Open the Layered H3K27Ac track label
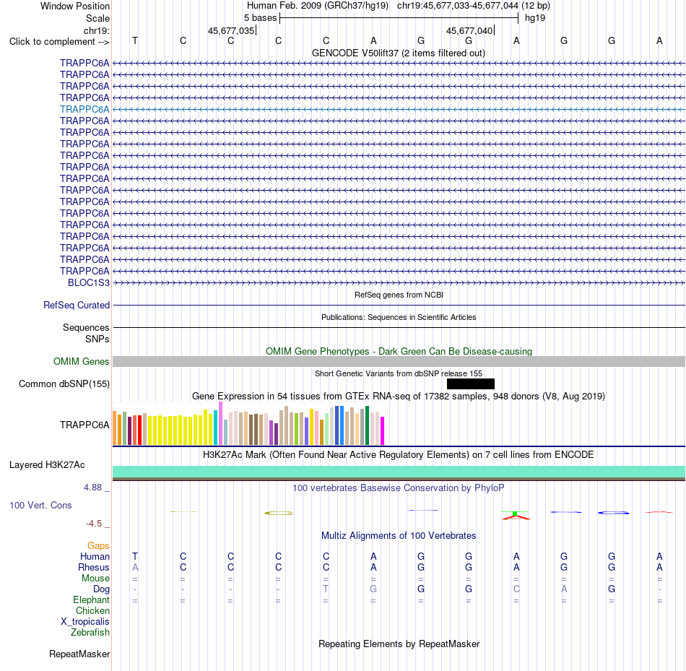Viewport: 686px width, 671px height. point(47,465)
